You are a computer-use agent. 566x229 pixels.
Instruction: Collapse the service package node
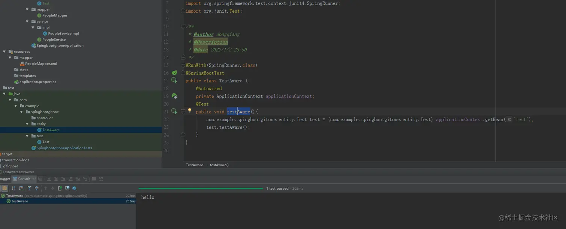point(27,21)
